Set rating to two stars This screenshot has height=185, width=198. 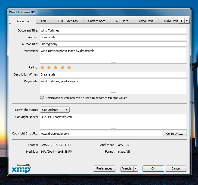(x=49, y=67)
